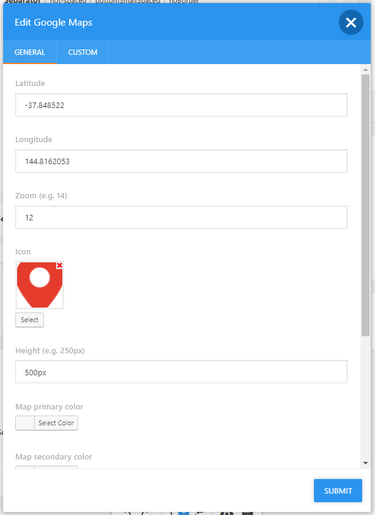This screenshot has height=515, width=375.
Task: Submit the Google Maps settings
Action: (x=338, y=491)
